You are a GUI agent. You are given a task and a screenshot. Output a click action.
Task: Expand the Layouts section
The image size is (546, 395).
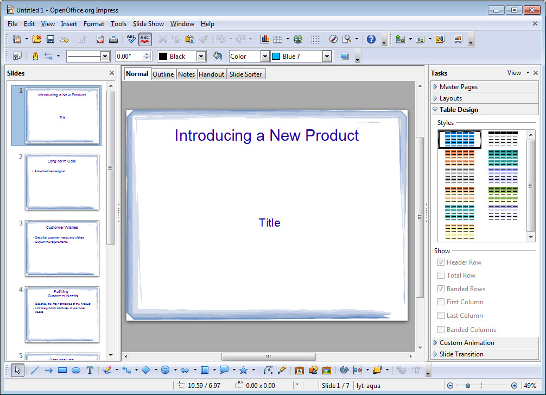(484, 98)
